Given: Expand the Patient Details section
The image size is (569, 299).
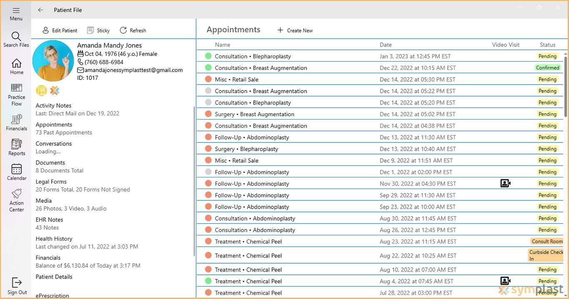Looking at the screenshot, I should [x=54, y=277].
